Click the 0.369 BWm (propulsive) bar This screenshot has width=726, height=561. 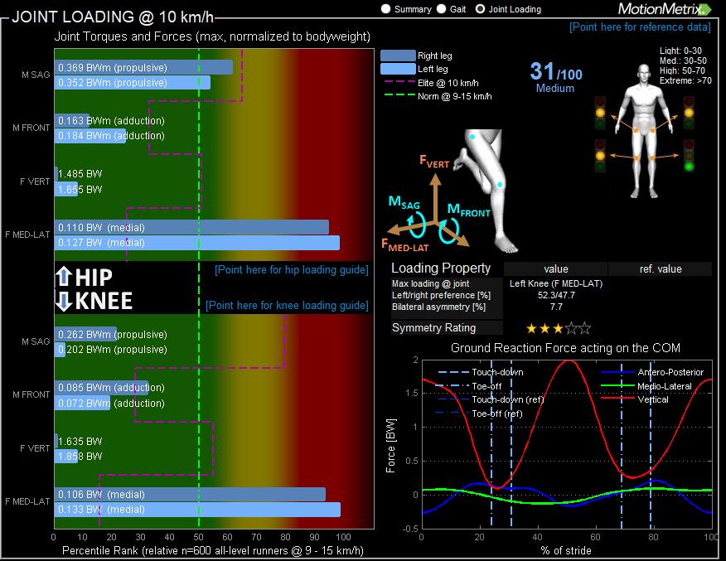tap(143, 68)
